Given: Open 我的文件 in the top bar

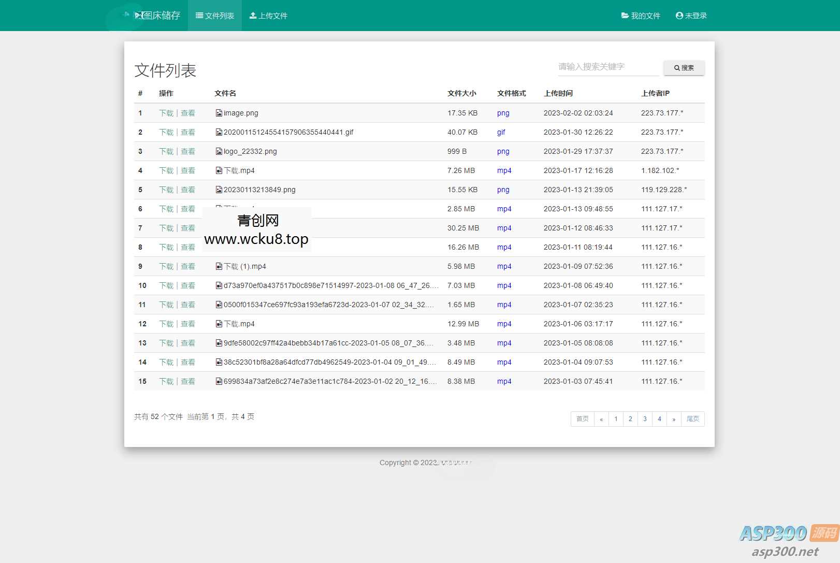Looking at the screenshot, I should click(x=641, y=16).
